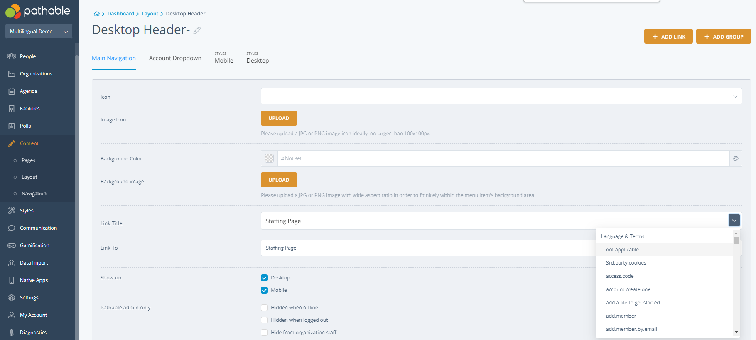This screenshot has height=340, width=756.
Task: Click the pencil edit icon beside Desktop Header
Action: pos(197,30)
